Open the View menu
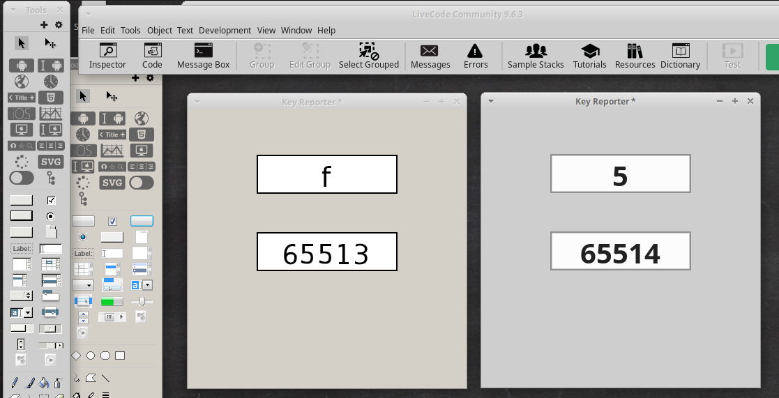Screen dimensions: 779x398 tap(266, 30)
